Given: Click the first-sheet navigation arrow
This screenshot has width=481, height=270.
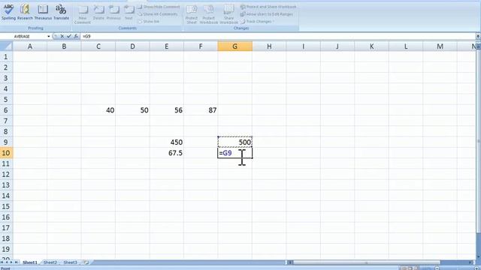Looking at the screenshot, I should click(2, 262).
